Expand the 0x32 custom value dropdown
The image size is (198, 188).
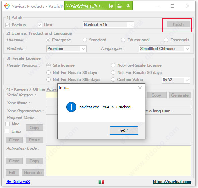click(x=176, y=80)
